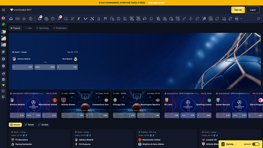Select the checkered racing flag icon

tap(105, 19)
